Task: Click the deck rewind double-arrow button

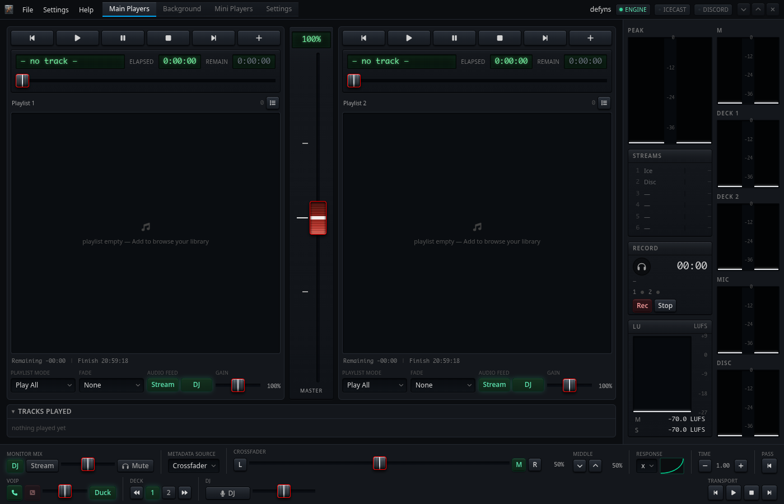Action: (x=137, y=493)
